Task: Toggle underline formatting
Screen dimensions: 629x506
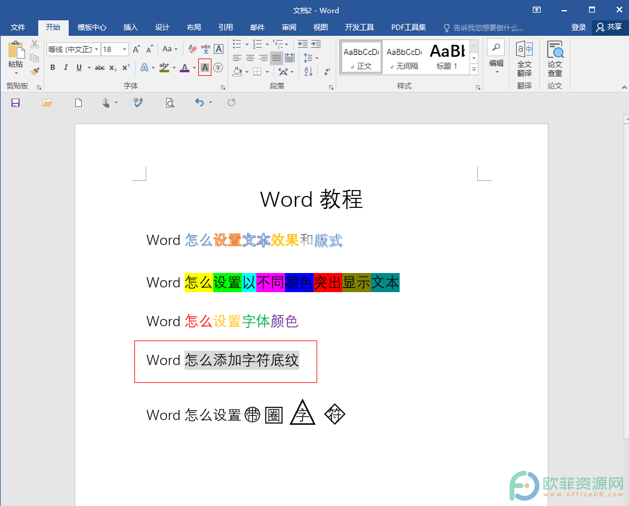Action: pos(79,68)
